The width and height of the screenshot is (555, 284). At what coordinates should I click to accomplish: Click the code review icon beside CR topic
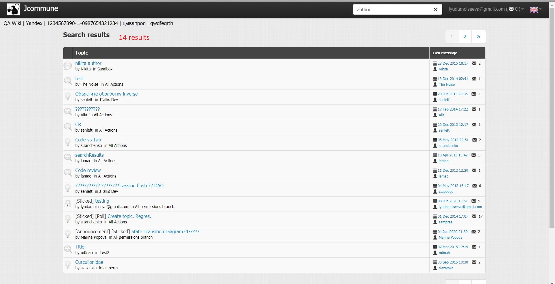coord(68,127)
